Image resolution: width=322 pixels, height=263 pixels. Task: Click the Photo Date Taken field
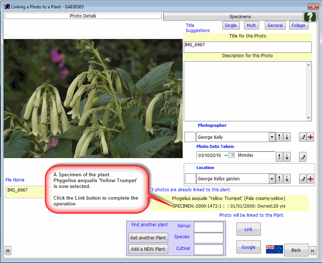(210, 155)
